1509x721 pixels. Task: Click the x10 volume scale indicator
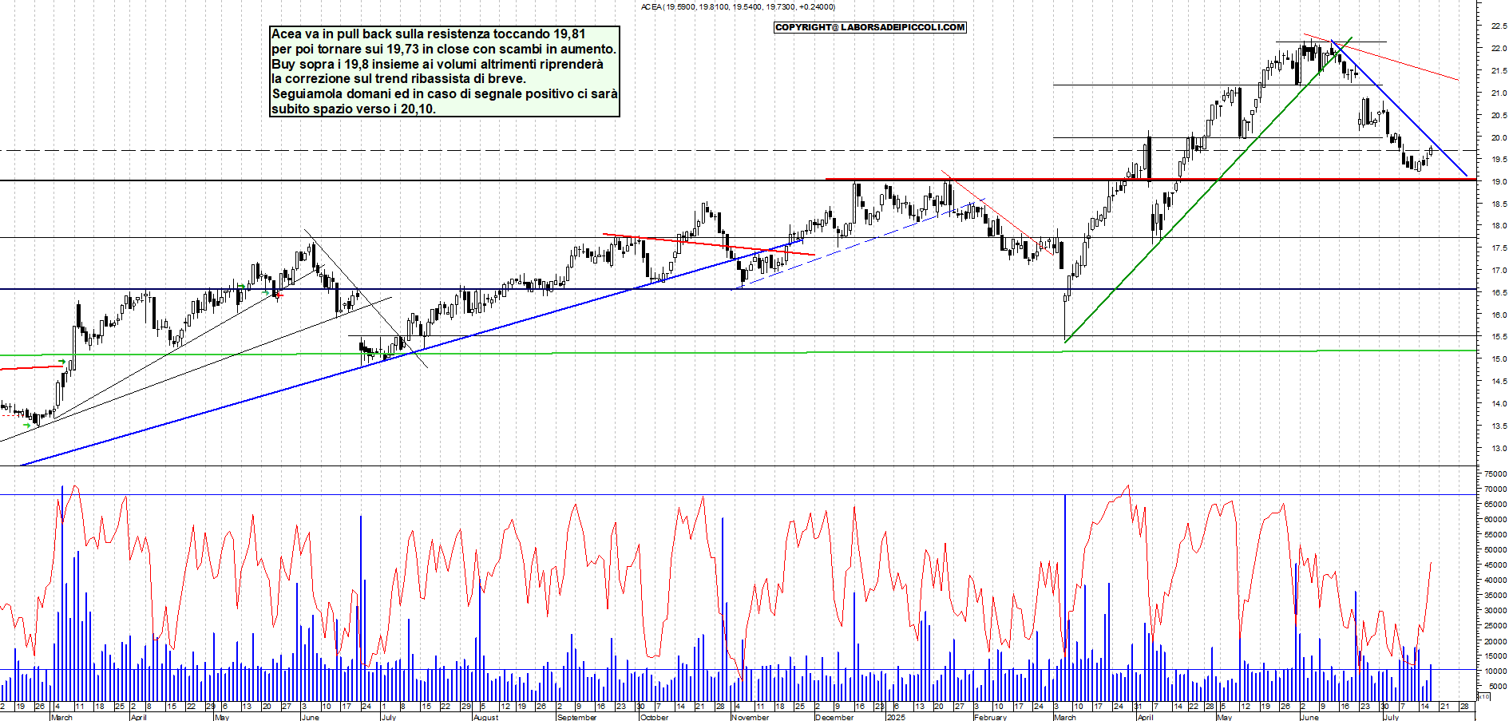[1483, 697]
